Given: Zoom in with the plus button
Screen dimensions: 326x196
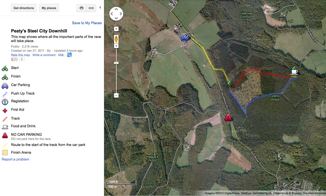Looking at the screenshot, I should click(x=116, y=46).
